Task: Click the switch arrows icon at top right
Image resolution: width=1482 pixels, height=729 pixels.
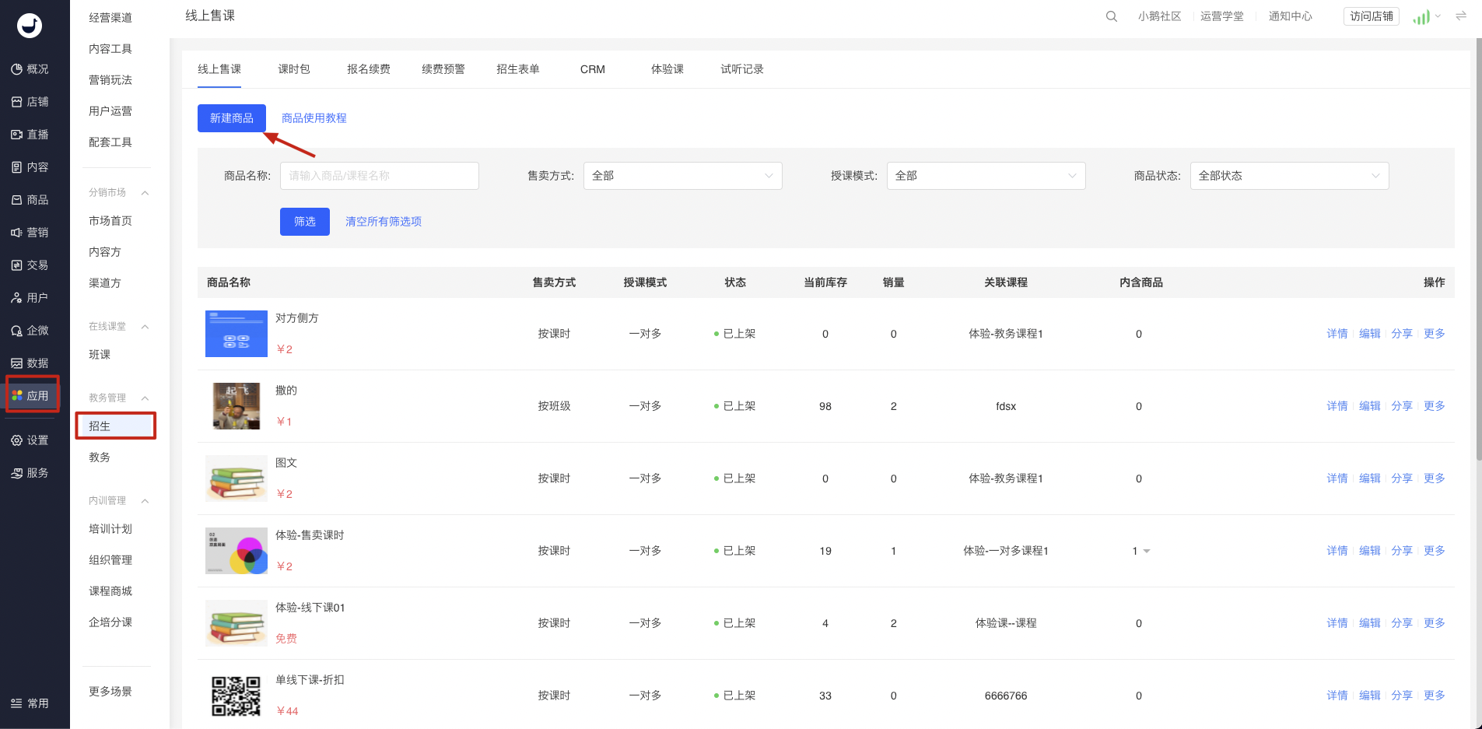Action: tap(1461, 16)
